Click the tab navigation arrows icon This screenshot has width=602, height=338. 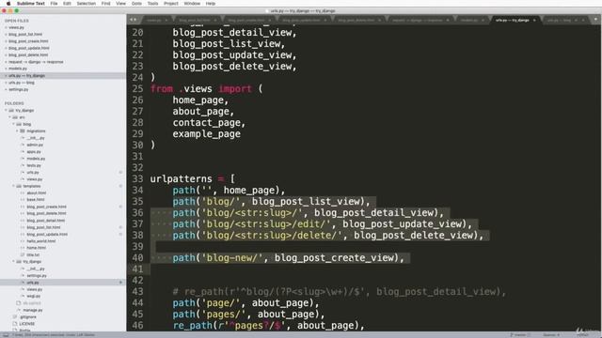point(133,20)
